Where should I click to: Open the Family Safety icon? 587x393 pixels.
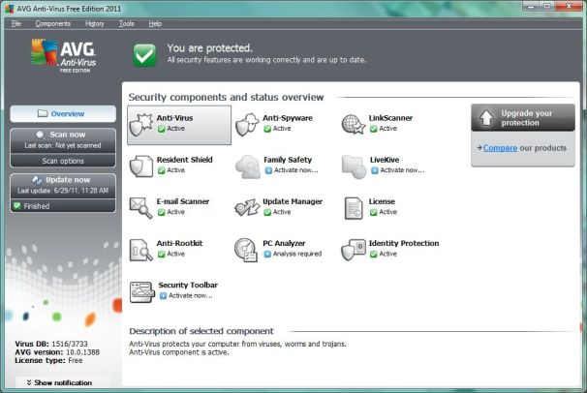pos(247,166)
